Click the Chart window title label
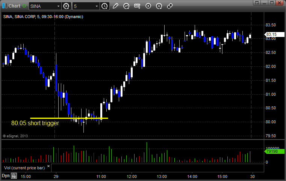 coord(14,6)
